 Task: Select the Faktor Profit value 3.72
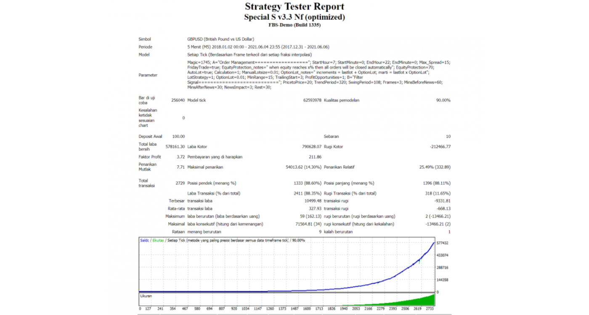coord(181,157)
